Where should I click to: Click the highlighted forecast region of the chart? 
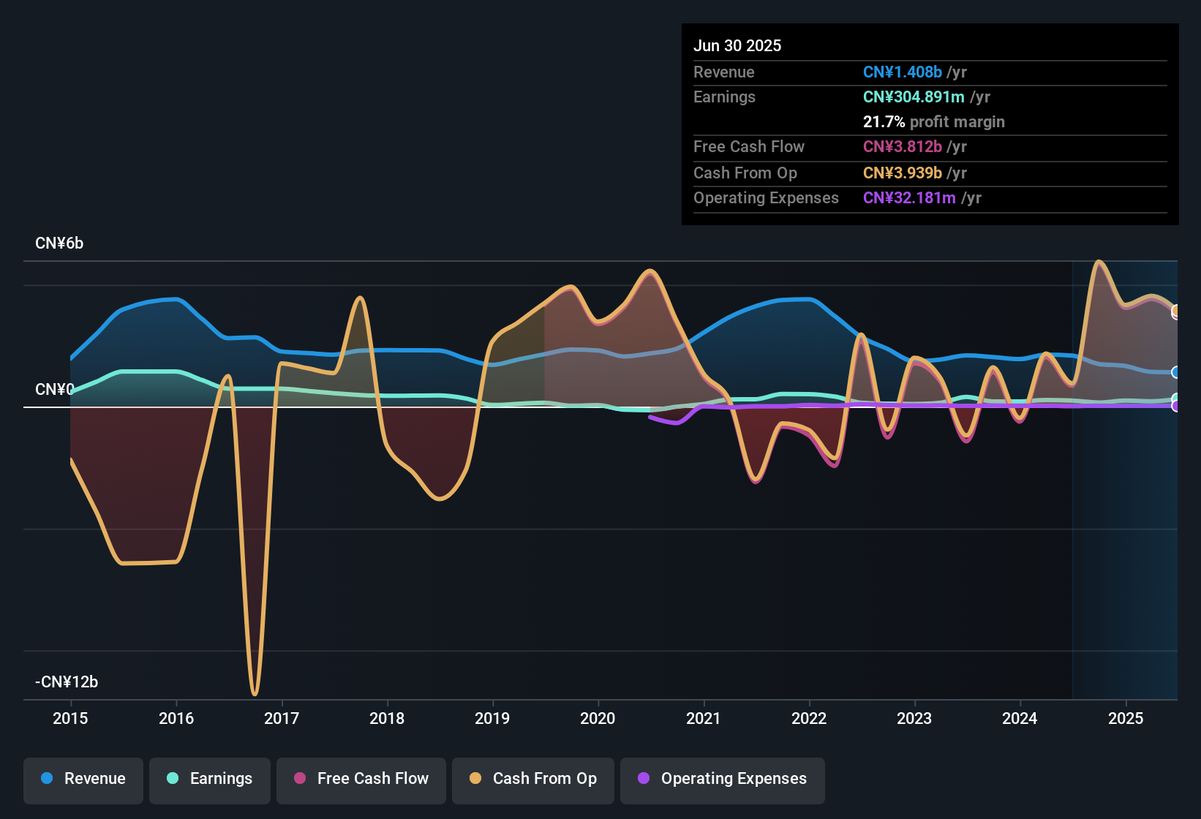pyautogui.click(x=1124, y=475)
